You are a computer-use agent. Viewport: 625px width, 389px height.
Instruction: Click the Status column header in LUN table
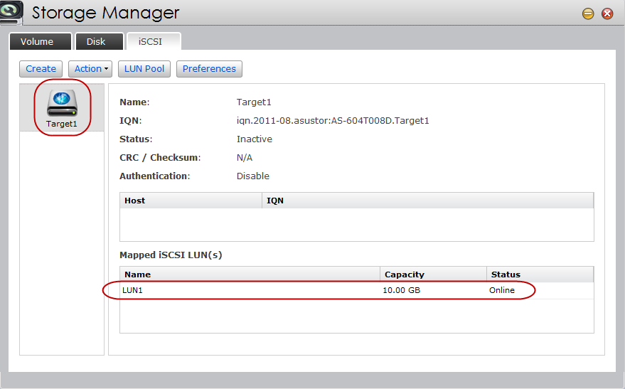point(540,275)
